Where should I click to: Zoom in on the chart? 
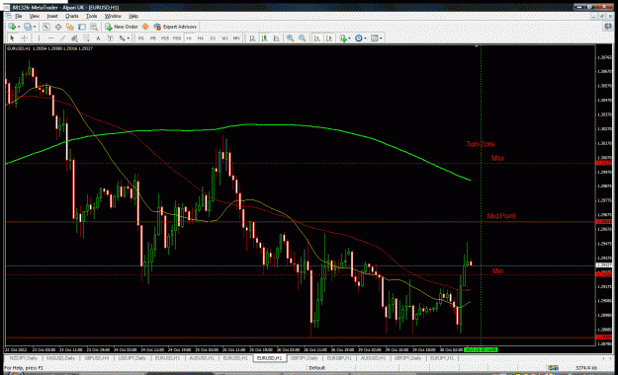point(290,38)
